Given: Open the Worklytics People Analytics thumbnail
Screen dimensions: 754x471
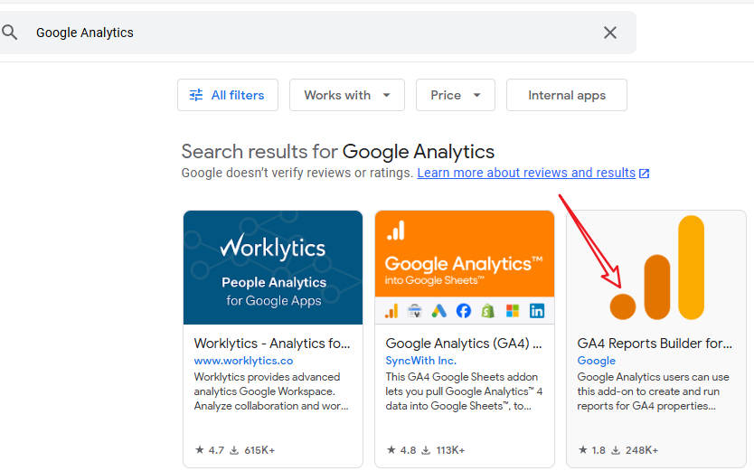Looking at the screenshot, I should pos(273,268).
